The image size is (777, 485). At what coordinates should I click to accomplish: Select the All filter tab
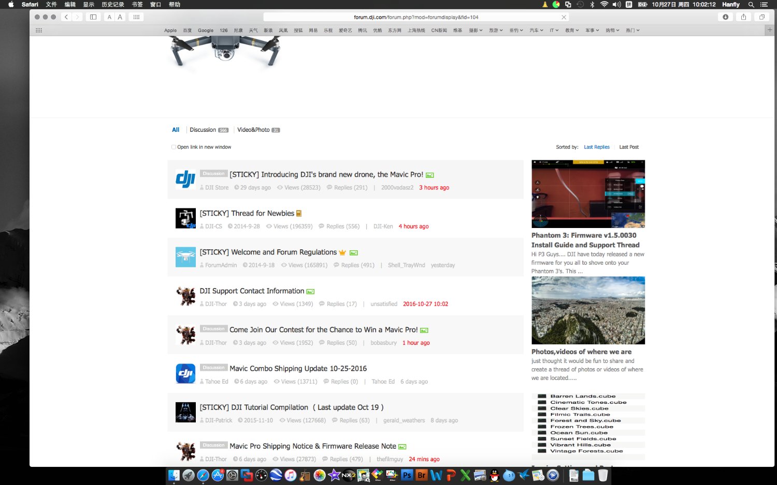pos(176,130)
